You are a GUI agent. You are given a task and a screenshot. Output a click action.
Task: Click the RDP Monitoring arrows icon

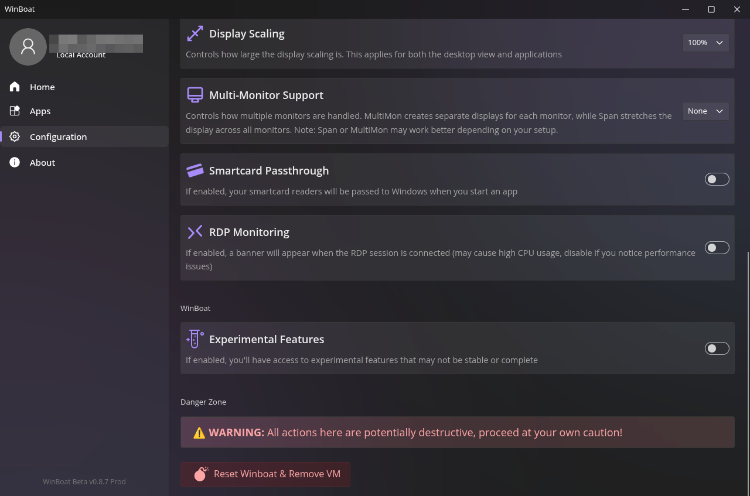(195, 232)
